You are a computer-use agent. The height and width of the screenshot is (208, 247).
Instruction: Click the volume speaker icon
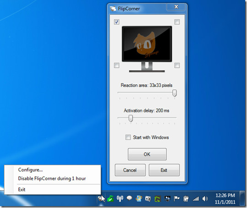click(205, 199)
